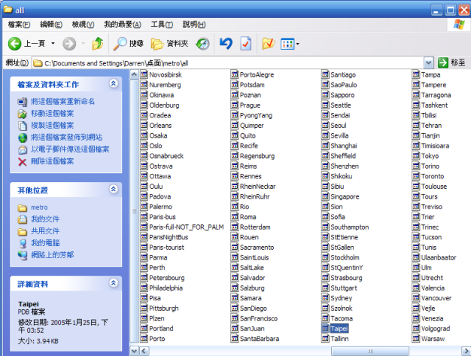Select the Seoul file icon
Image resolution: width=471 pixels, height=356 pixels.
pyautogui.click(x=325, y=125)
